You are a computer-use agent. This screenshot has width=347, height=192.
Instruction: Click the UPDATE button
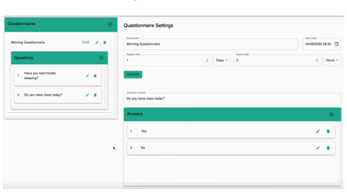pyautogui.click(x=133, y=74)
